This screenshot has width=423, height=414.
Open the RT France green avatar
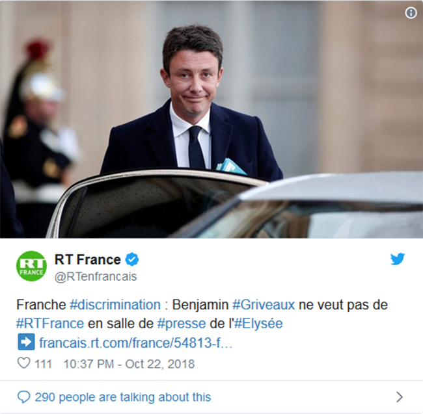click(31, 266)
